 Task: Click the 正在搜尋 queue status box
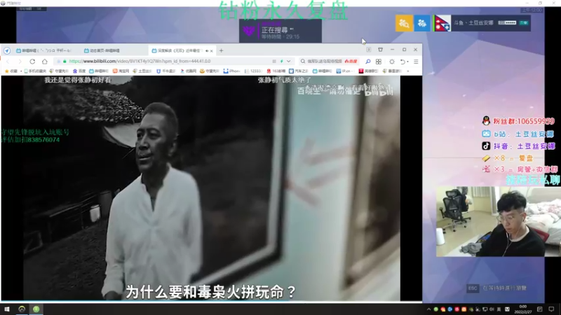(x=280, y=31)
